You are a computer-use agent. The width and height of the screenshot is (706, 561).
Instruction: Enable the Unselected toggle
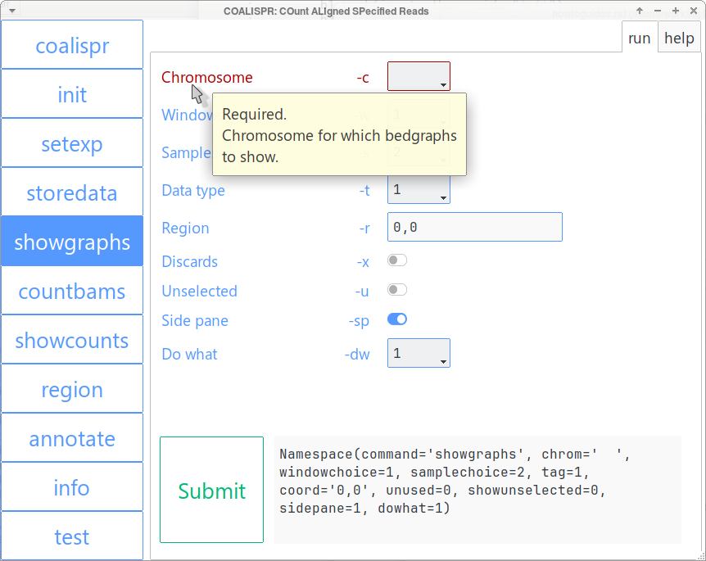[397, 290]
